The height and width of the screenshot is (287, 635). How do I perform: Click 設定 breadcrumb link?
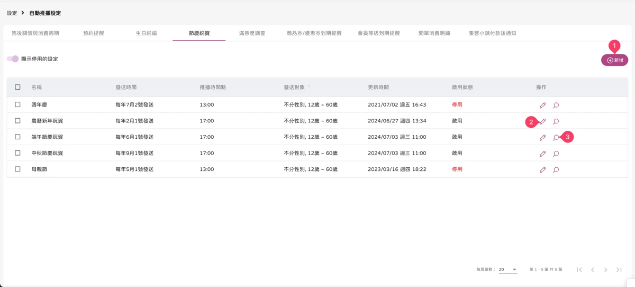coord(12,13)
